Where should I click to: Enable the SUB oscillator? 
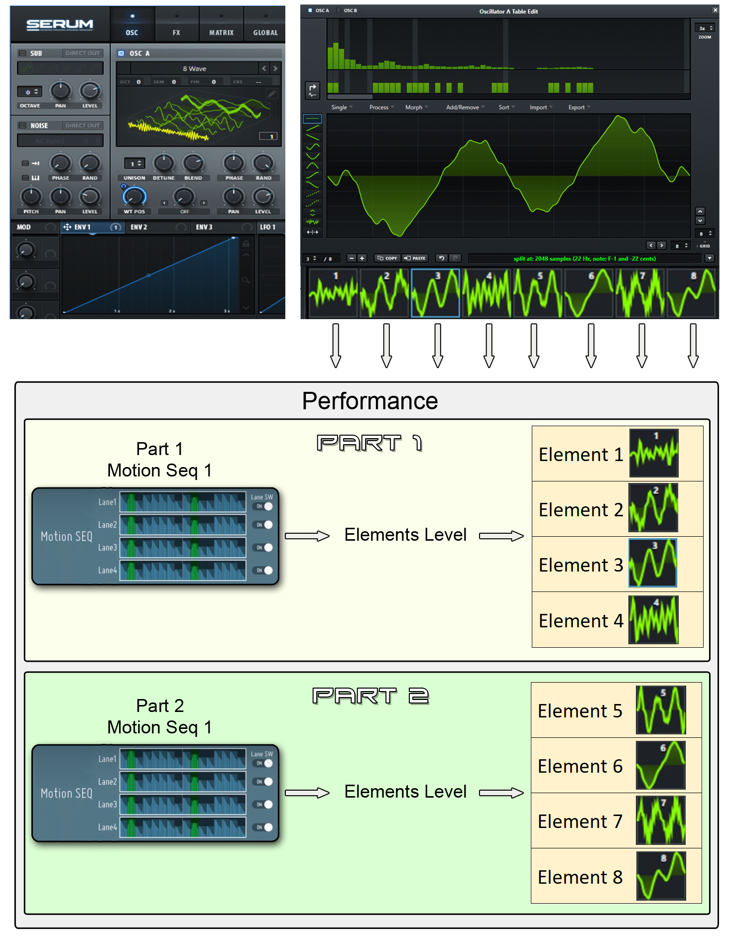pos(22,53)
